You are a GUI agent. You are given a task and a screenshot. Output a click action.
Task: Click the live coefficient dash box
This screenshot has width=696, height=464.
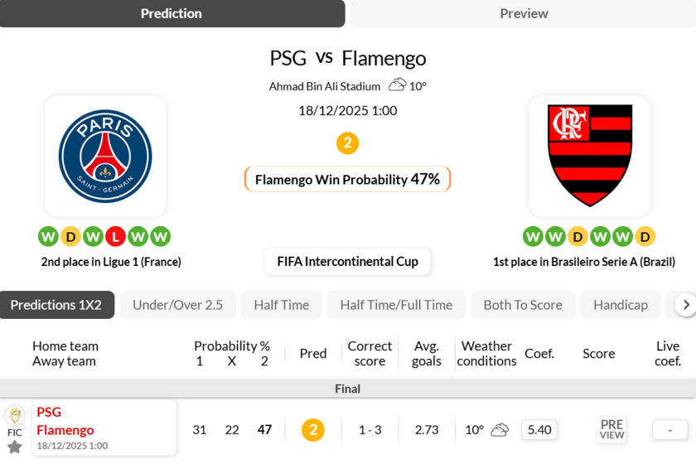669,430
